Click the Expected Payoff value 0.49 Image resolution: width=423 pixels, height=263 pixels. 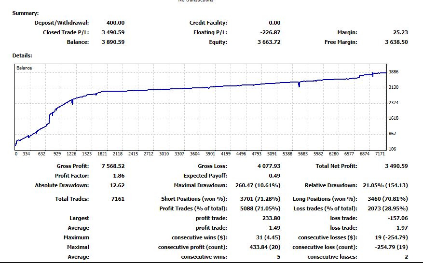[x=274, y=176]
